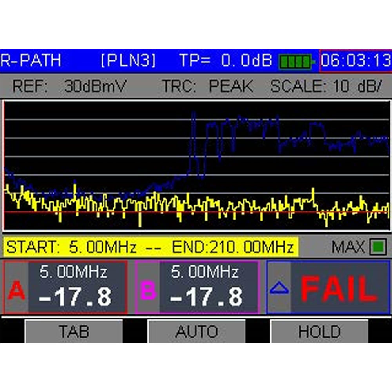The height and width of the screenshot is (392, 392).
Task: Edit the END 210.00MHz frequency field
Action: tap(233, 247)
